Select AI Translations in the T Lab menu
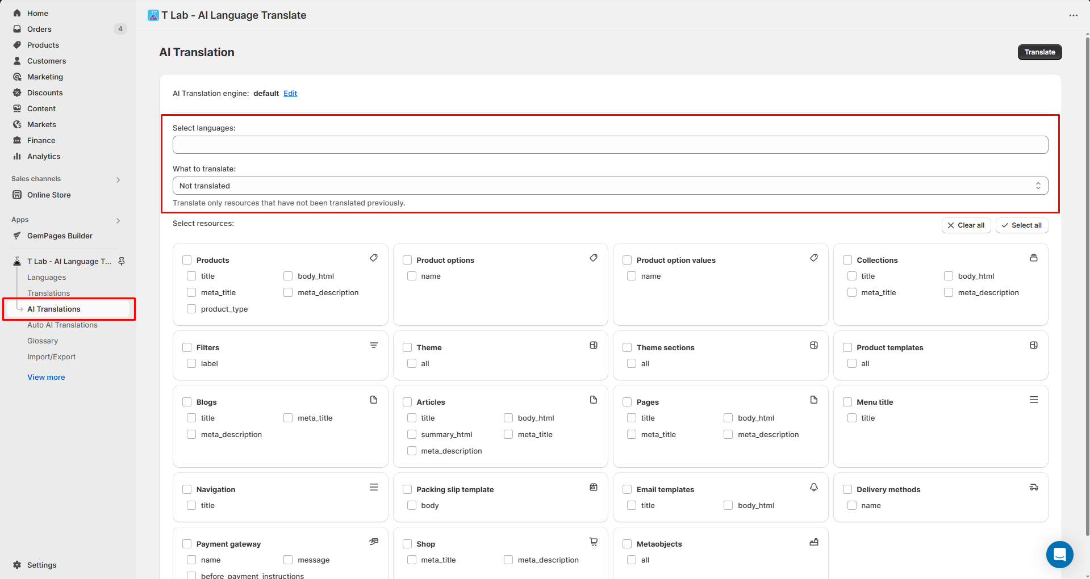Screen dimensions: 1090x579 click(54, 309)
